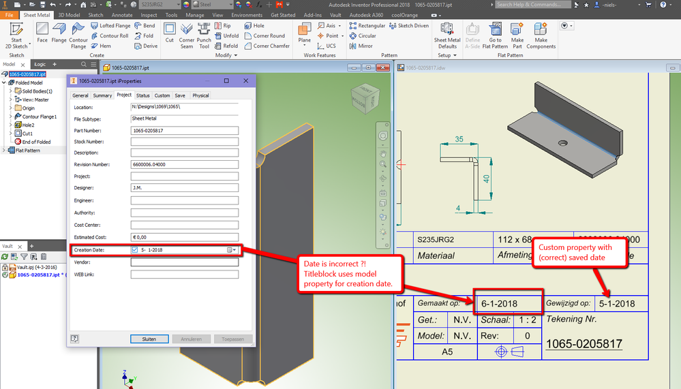681x389 pixels.
Task: Click the ViewCube in the model window
Action: click(x=365, y=99)
